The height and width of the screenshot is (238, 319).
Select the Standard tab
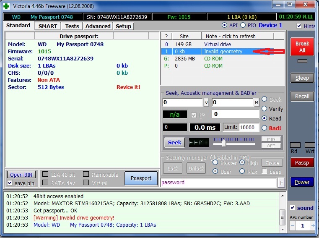tap(18, 26)
